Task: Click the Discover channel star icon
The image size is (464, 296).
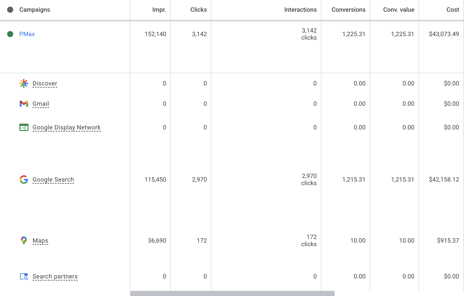Action: [24, 83]
